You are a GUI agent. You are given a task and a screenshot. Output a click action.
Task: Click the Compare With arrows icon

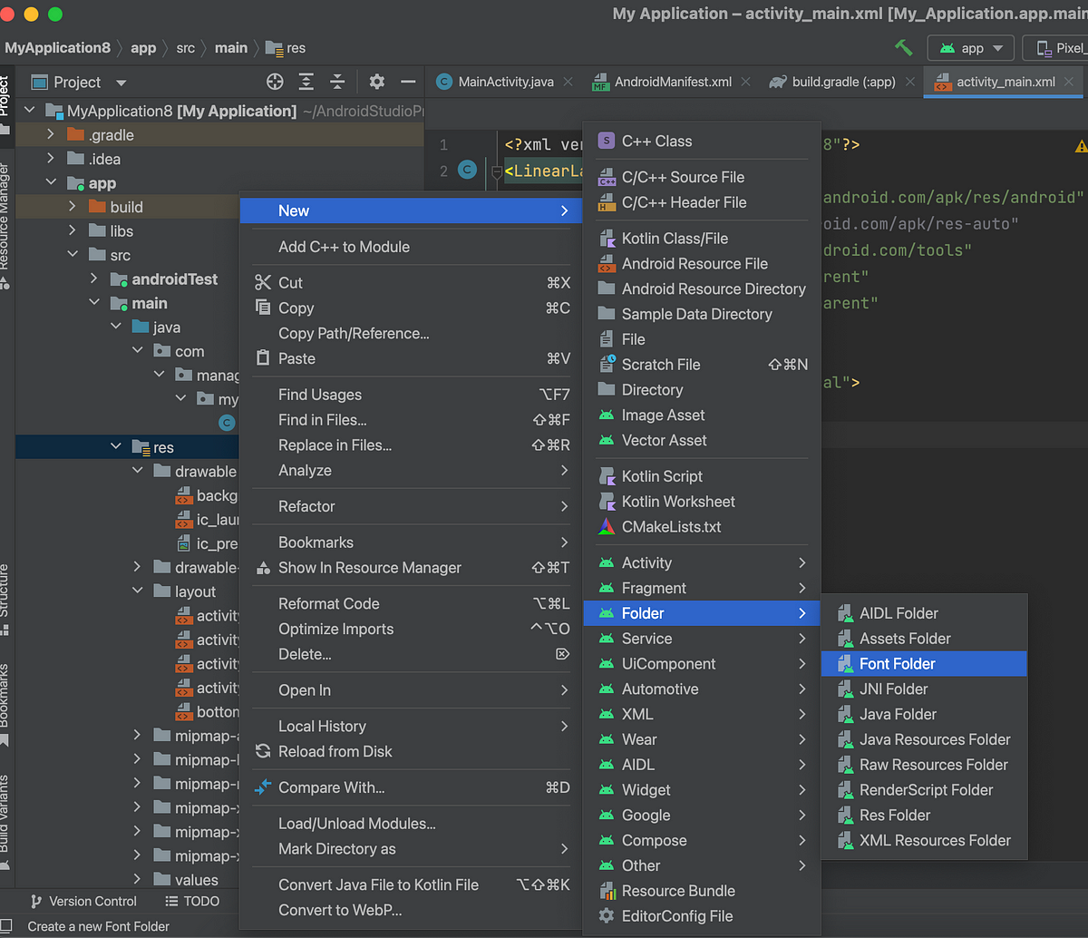click(x=263, y=787)
